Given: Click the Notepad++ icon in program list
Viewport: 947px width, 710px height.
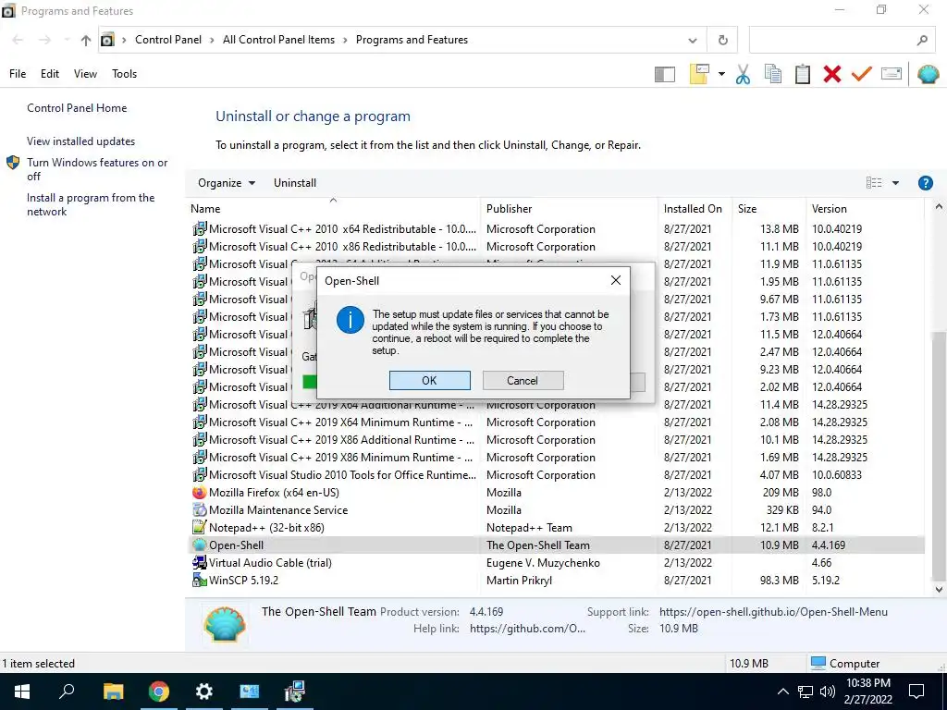Looking at the screenshot, I should [x=200, y=528].
